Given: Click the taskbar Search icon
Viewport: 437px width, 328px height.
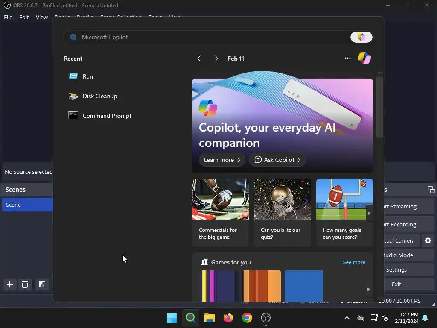Looking at the screenshot, I should tap(191, 318).
